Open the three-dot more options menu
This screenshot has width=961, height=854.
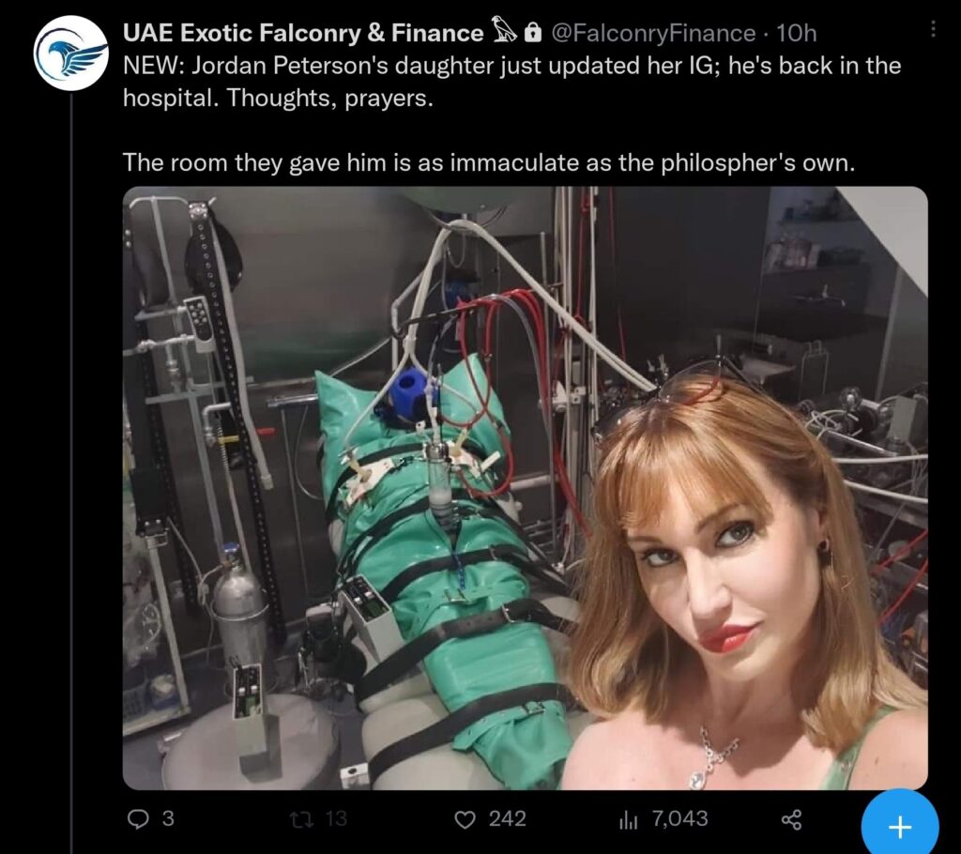(x=933, y=29)
